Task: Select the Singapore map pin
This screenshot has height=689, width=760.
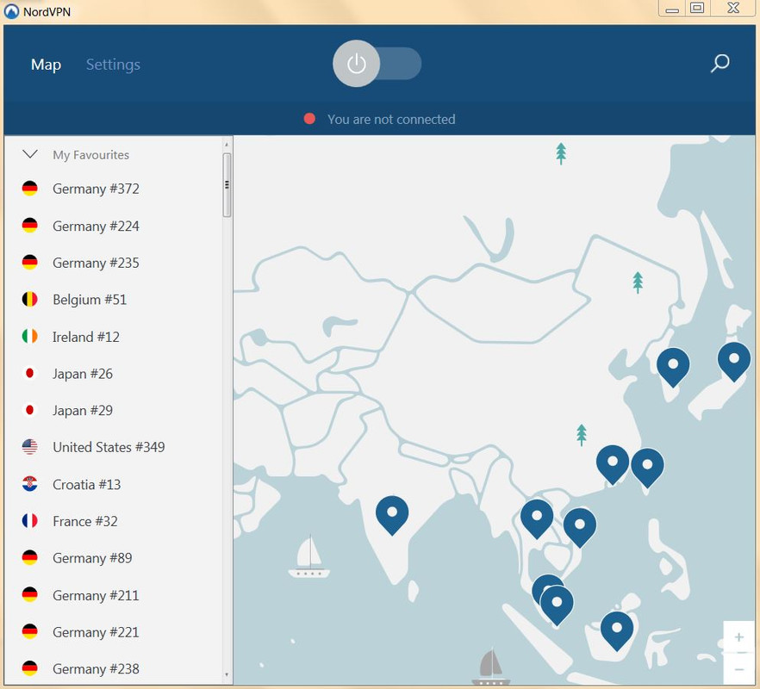Action: [557, 605]
